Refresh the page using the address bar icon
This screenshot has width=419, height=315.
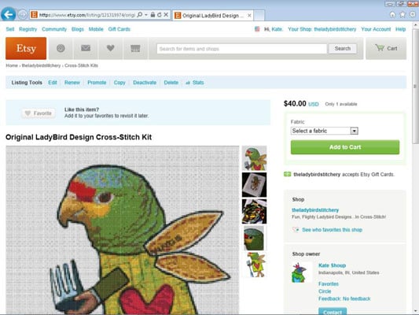coord(160,15)
